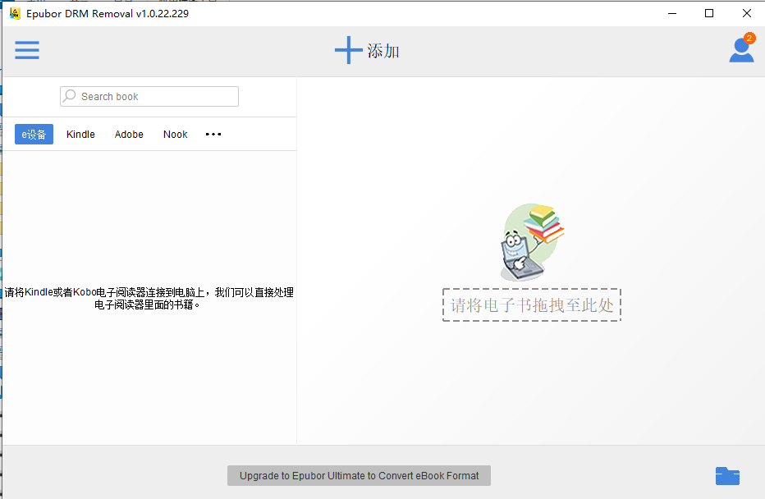Viewport: 765px width, 499px height.
Task: Click the bookworm mascot illustration
Action: pos(532,242)
